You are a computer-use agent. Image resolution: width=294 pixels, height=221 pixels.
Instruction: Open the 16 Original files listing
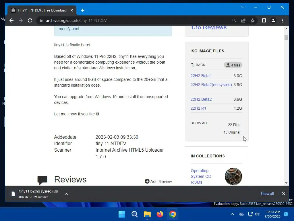point(232,132)
